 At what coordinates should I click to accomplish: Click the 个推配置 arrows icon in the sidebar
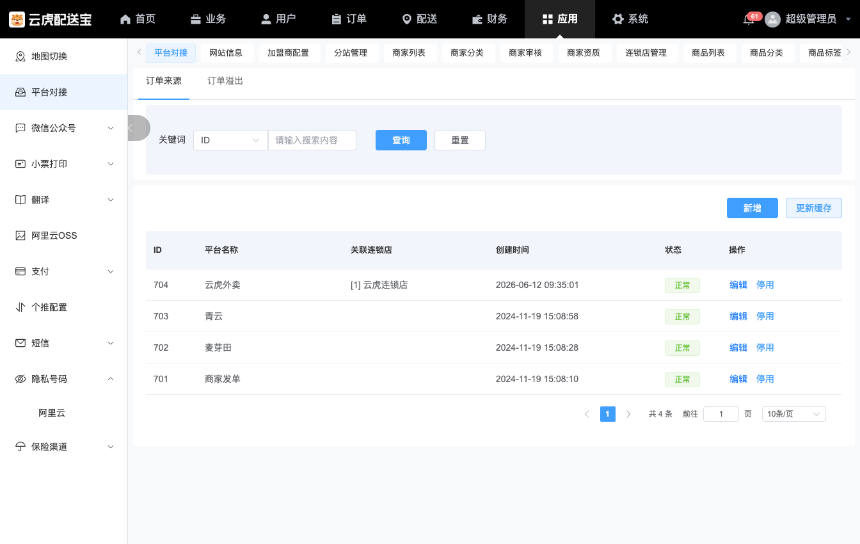[20, 307]
